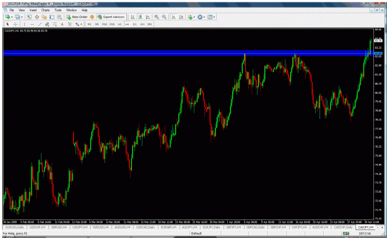
Task: Select the Crosshair tool
Action: click(15, 24)
